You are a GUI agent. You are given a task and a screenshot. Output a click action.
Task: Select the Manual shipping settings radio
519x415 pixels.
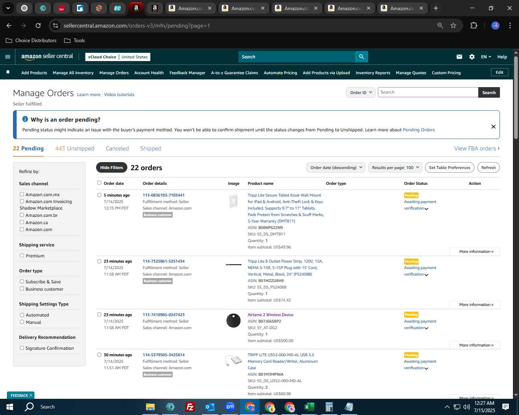pos(22,322)
